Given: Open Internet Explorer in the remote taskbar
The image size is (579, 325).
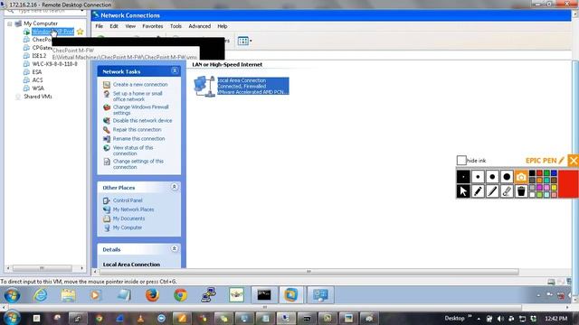Looking at the screenshot, I should pyautogui.click(x=40, y=295).
